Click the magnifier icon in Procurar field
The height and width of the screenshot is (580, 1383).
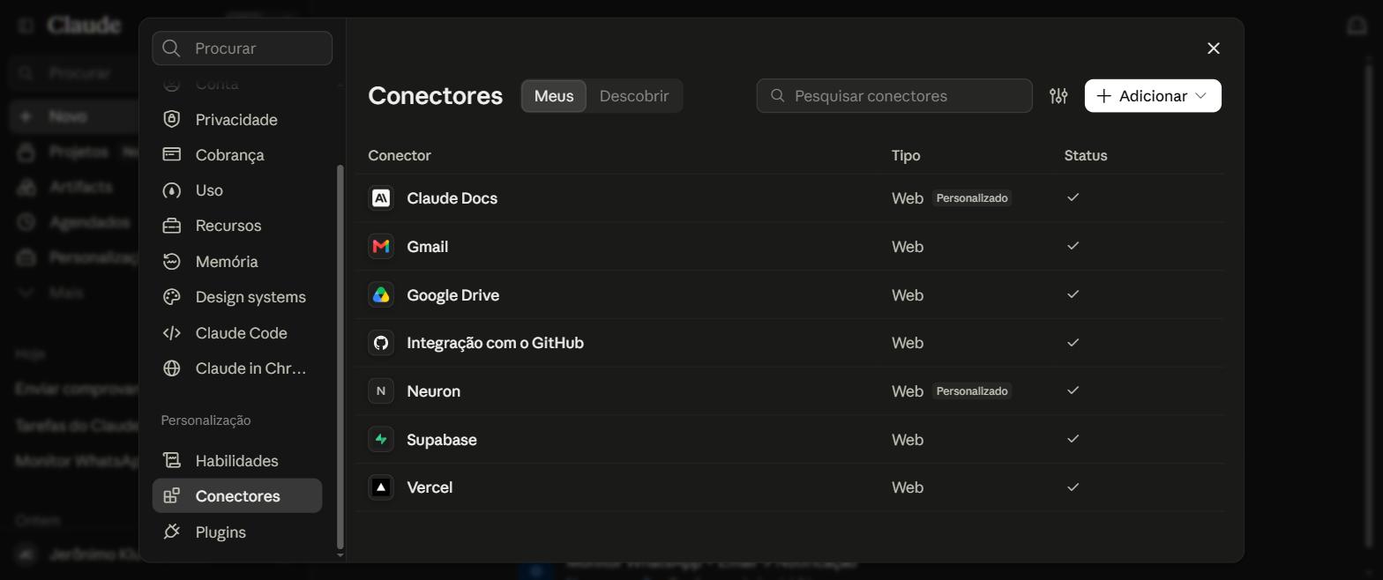pyautogui.click(x=172, y=48)
